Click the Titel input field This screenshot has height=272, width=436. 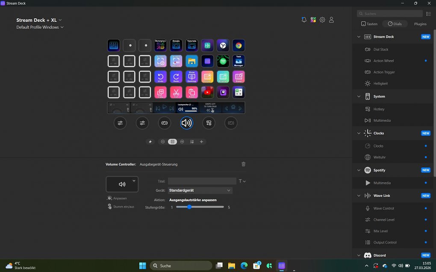(x=202, y=181)
